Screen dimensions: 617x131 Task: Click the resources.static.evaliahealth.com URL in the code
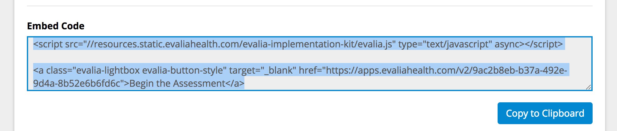[x=166, y=44]
